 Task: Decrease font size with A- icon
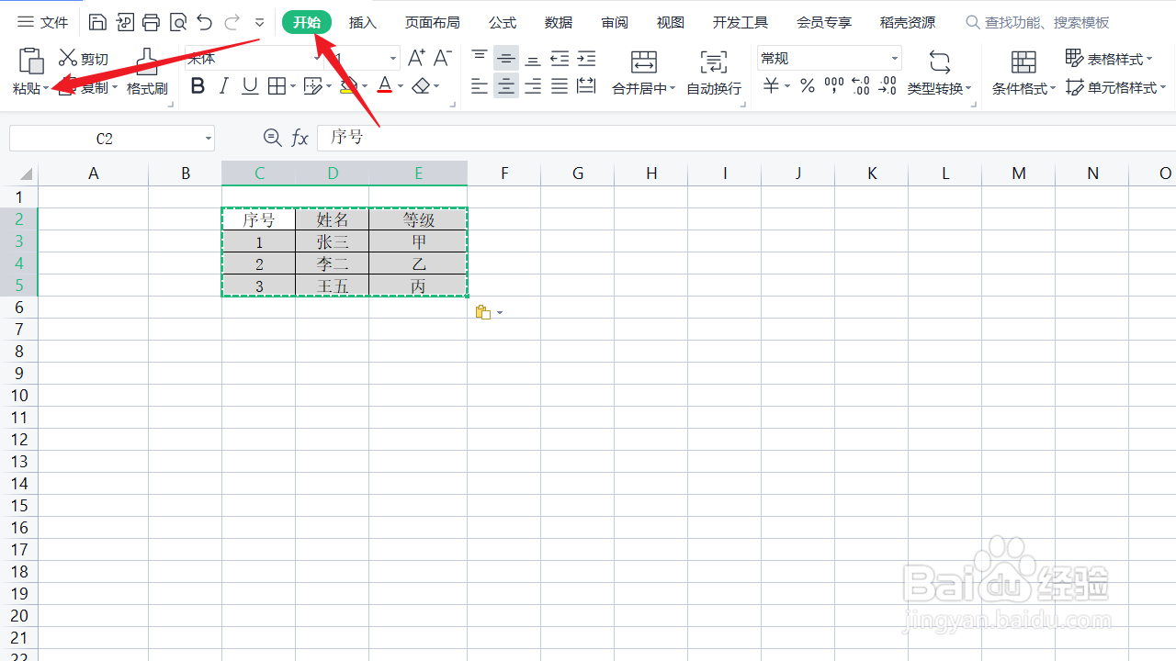point(442,58)
